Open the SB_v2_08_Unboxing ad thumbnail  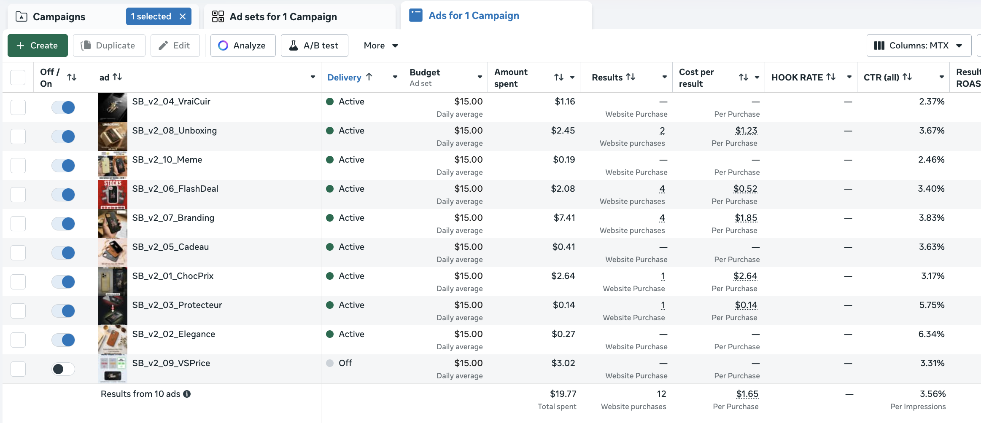pos(113,136)
